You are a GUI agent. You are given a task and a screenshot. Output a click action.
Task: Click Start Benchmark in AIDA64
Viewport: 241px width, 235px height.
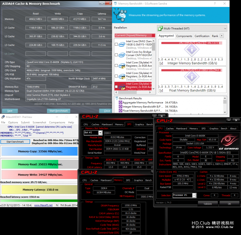tap(59, 111)
